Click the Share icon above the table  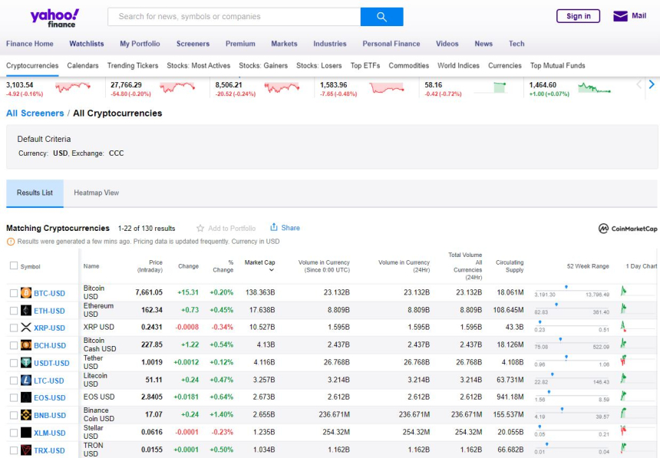click(x=274, y=227)
